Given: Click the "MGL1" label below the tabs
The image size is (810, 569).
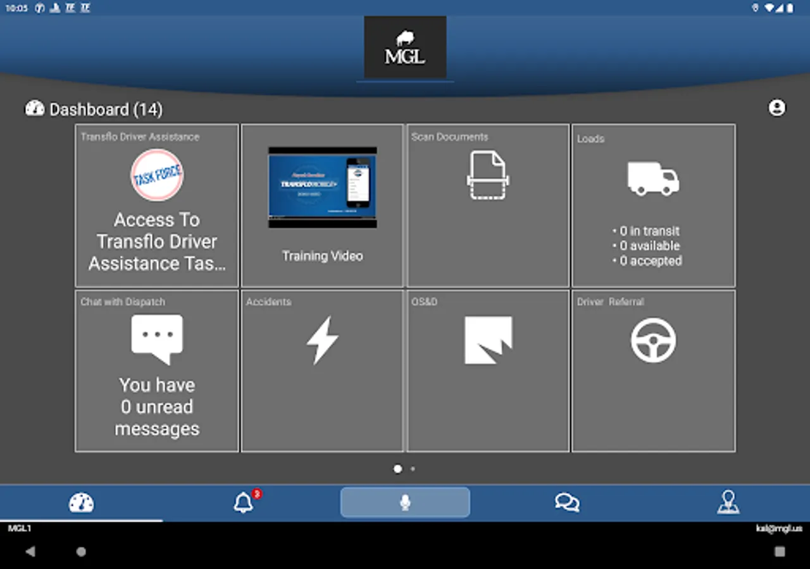Looking at the screenshot, I should coord(20,528).
